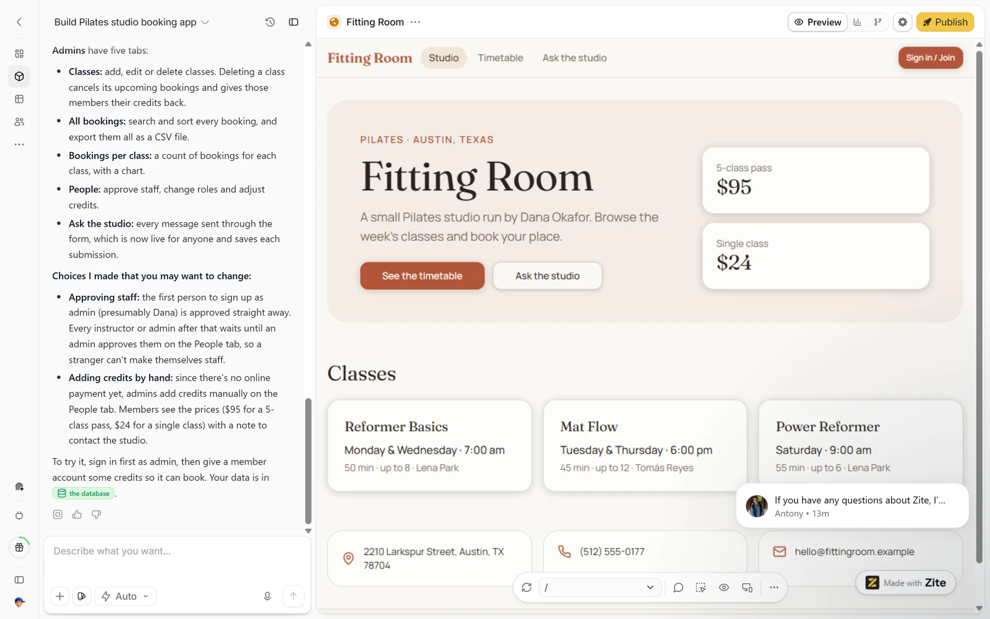
Task: Click the microphone voice input icon
Action: pos(267,596)
